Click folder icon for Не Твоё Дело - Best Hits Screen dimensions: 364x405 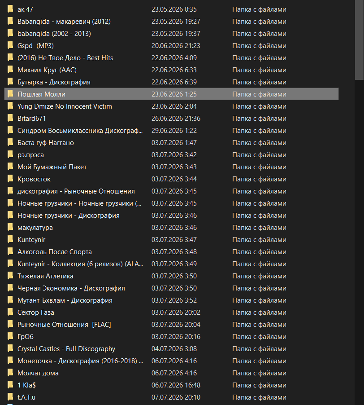(x=10, y=57)
